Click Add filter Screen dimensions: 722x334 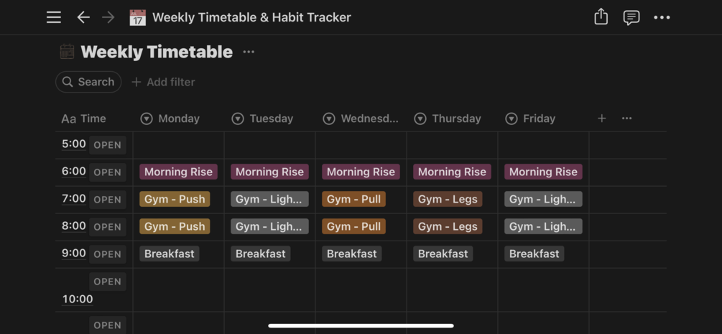click(163, 82)
